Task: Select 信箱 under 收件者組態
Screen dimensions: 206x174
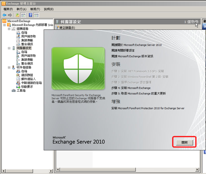Action: 24,71
